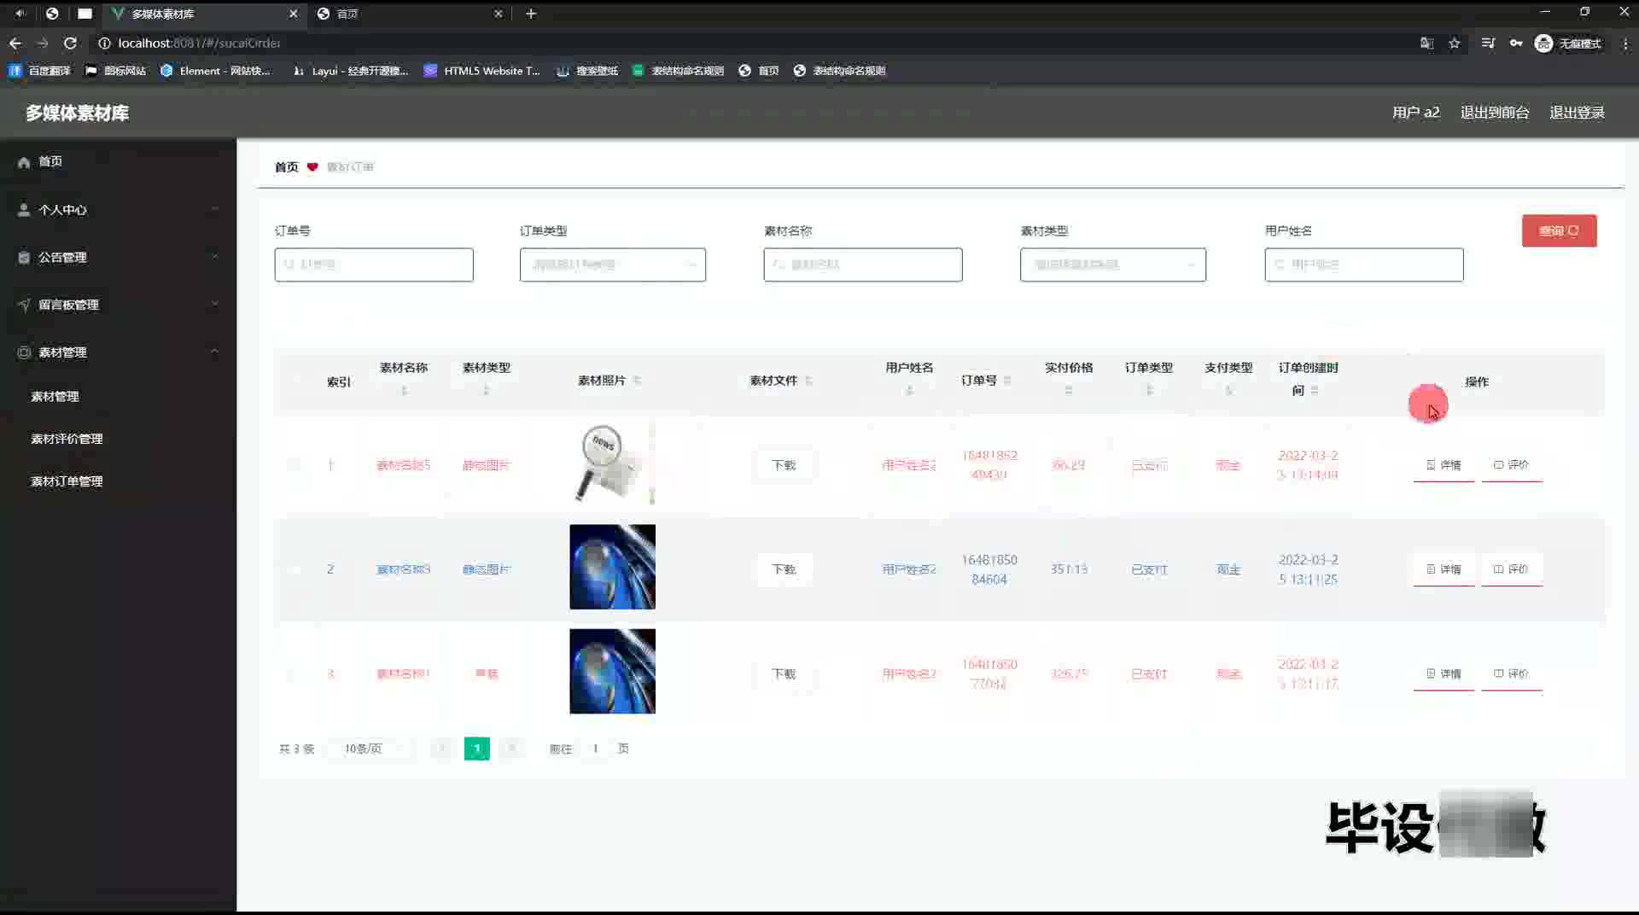Click the 用户姓名 search input
1639x915 pixels.
tap(1364, 265)
